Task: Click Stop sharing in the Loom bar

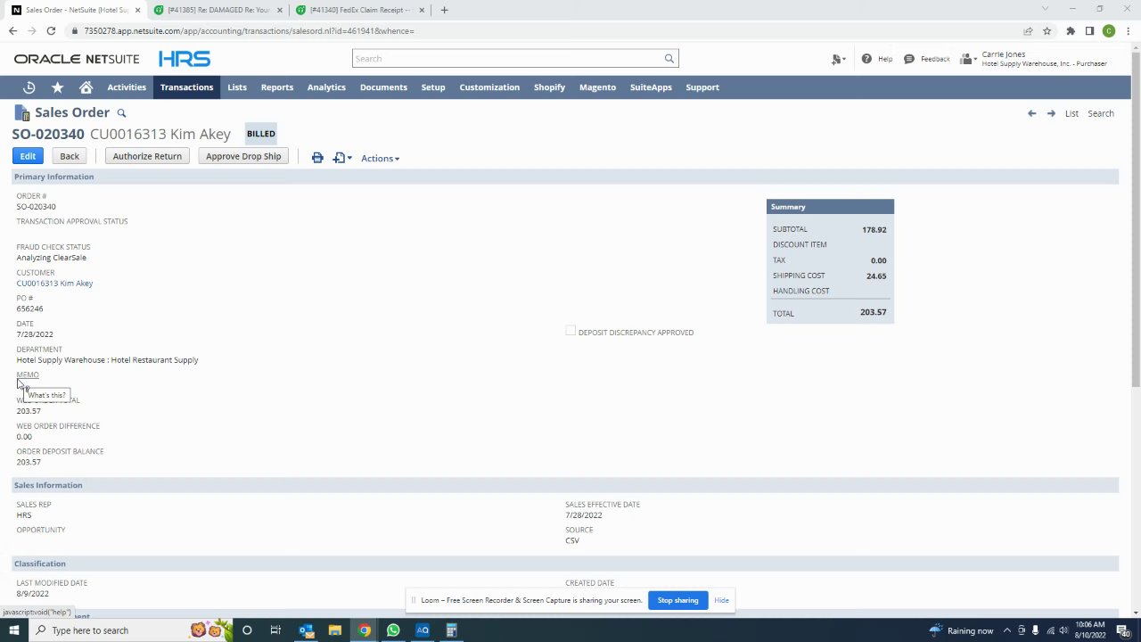Action: coord(677,600)
